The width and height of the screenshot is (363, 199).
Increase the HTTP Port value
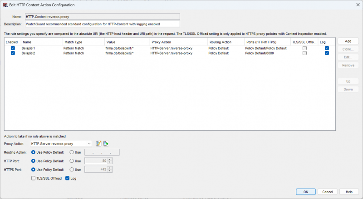point(110,159)
